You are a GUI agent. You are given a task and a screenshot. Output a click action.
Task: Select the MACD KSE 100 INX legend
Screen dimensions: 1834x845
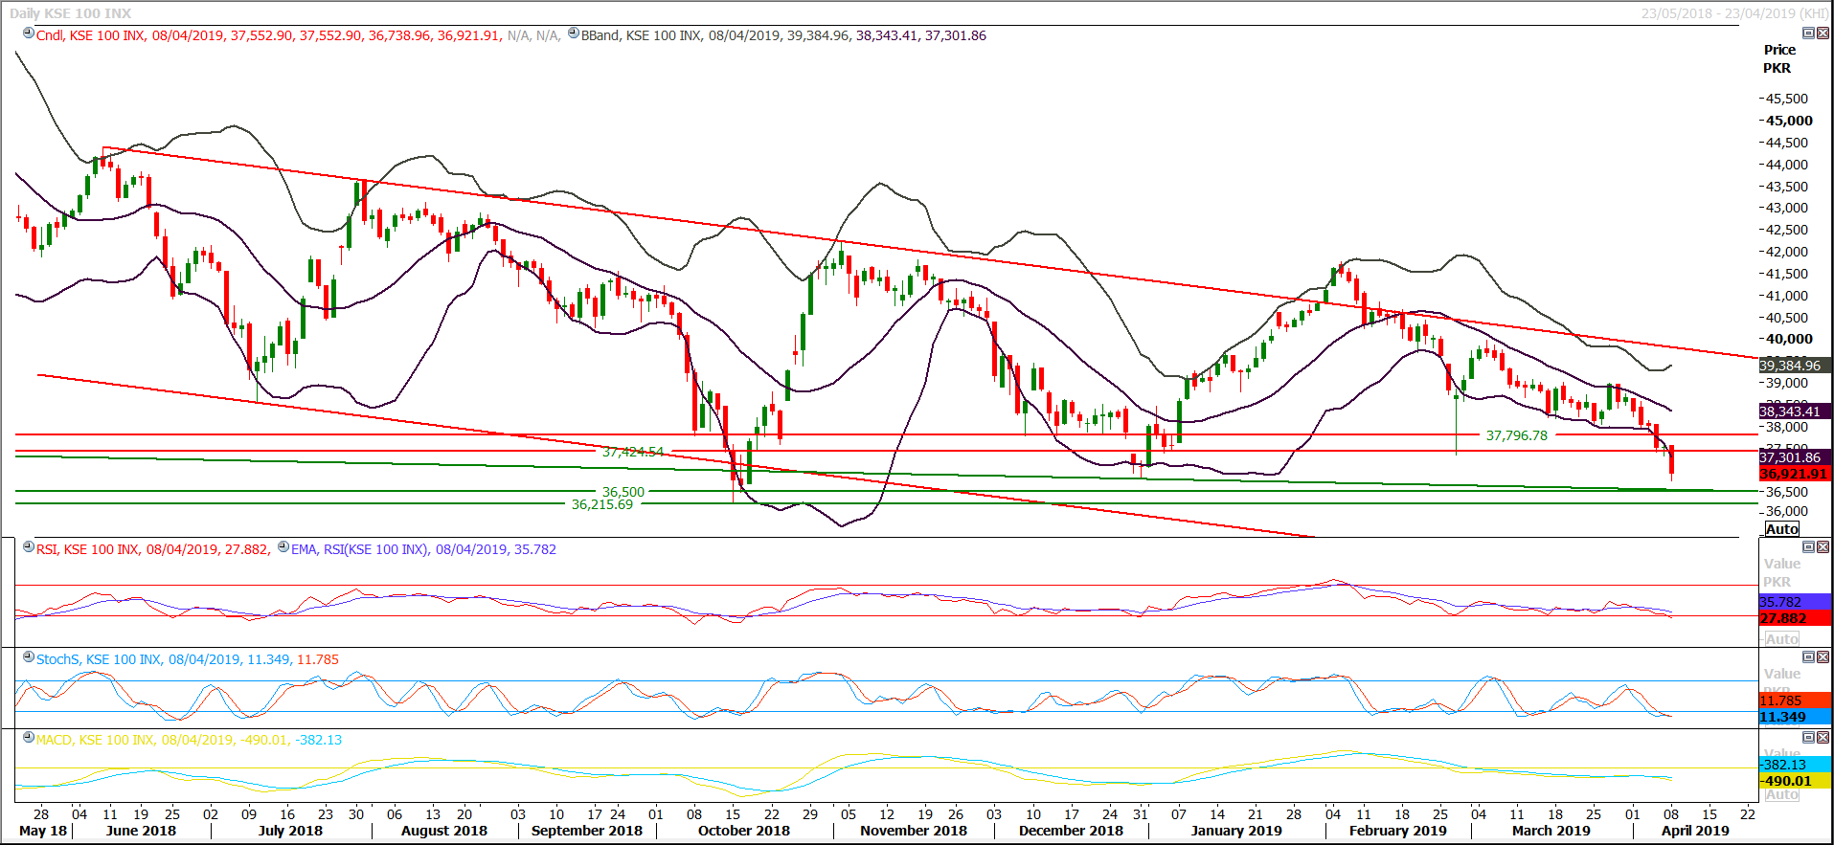pyautogui.click(x=189, y=740)
